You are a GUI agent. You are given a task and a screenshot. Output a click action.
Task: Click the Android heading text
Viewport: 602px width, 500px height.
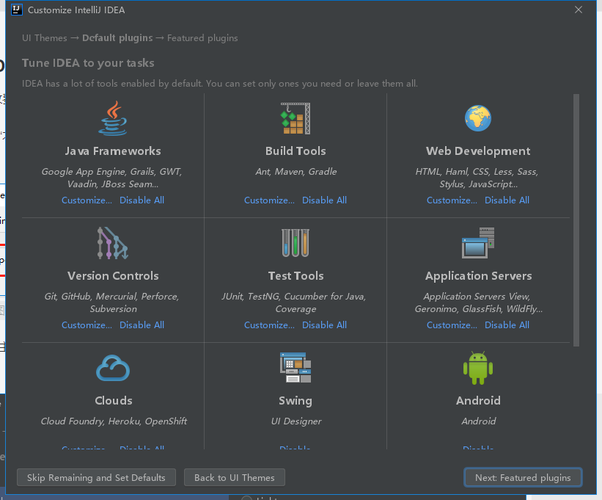(478, 400)
